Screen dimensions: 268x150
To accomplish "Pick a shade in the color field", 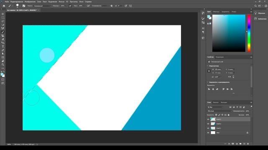I will (229, 33).
